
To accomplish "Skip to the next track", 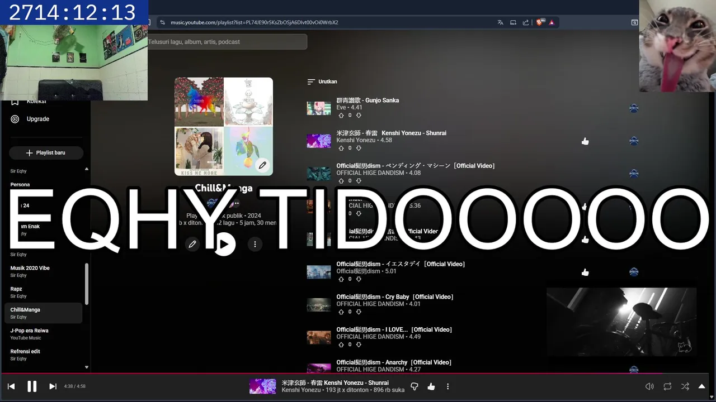I will tap(53, 386).
